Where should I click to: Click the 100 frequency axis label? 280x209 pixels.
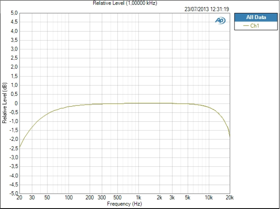coord(68,197)
